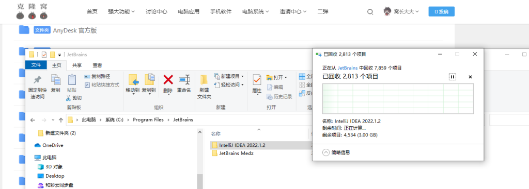Screen dimensions: 529x189
Task: Select the IntelliJ IDEA 2022.1.2 folder
Action: [242, 145]
